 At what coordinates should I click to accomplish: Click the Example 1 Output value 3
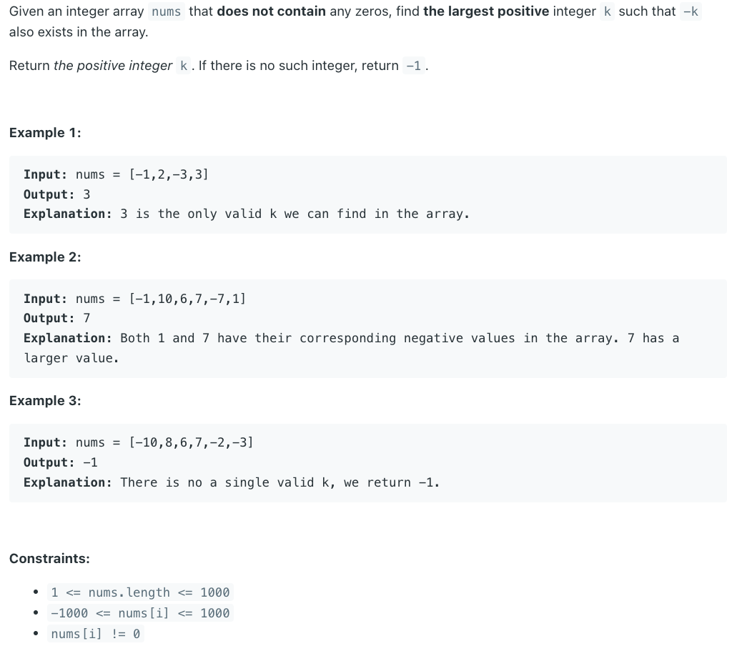[86, 194]
